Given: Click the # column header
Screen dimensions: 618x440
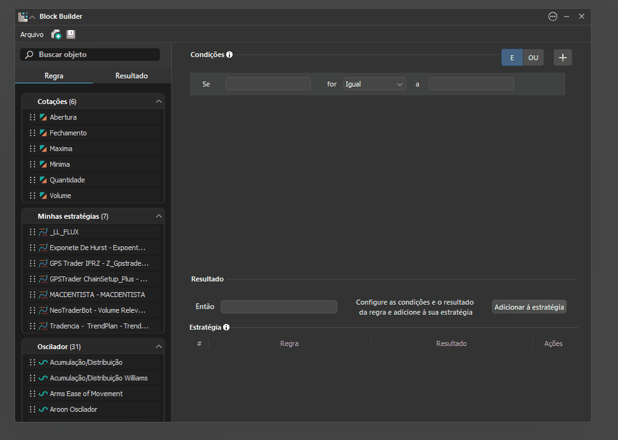Looking at the screenshot, I should click(x=199, y=343).
